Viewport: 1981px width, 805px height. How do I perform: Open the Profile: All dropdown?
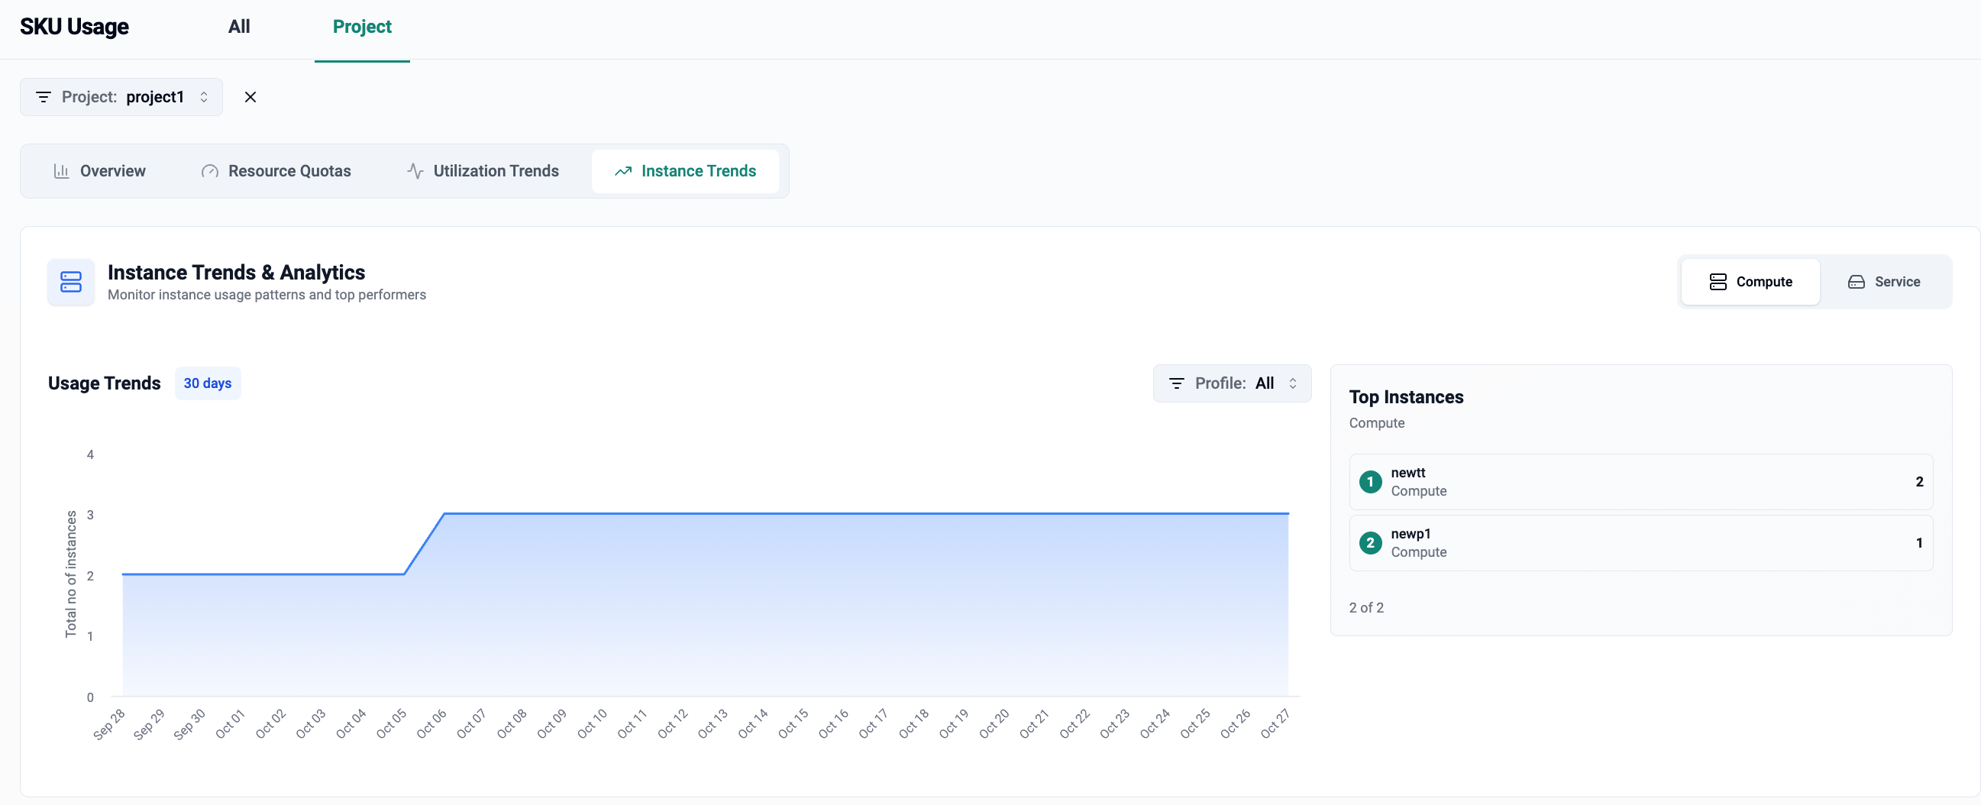pos(1232,383)
